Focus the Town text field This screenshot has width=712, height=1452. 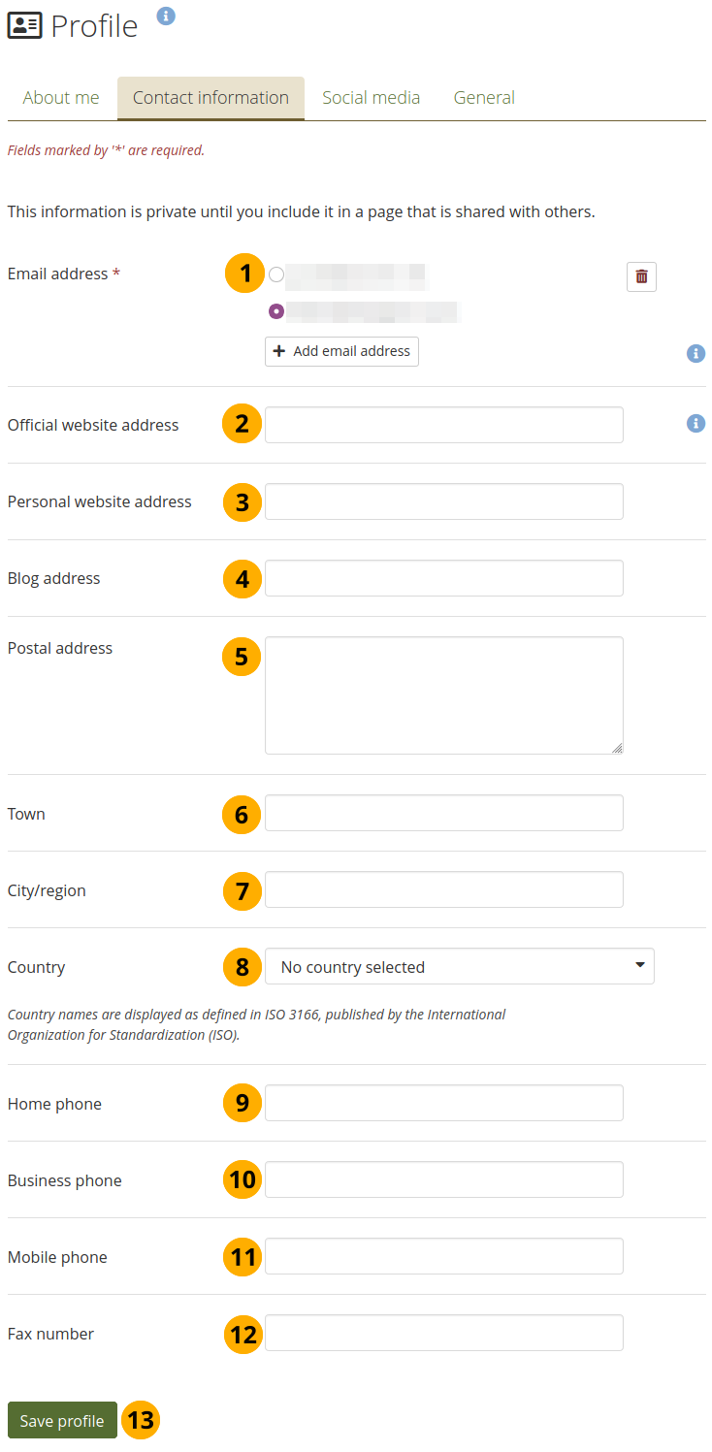(x=443, y=813)
